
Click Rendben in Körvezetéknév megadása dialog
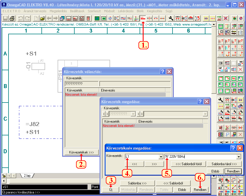(x=233, y=171)
